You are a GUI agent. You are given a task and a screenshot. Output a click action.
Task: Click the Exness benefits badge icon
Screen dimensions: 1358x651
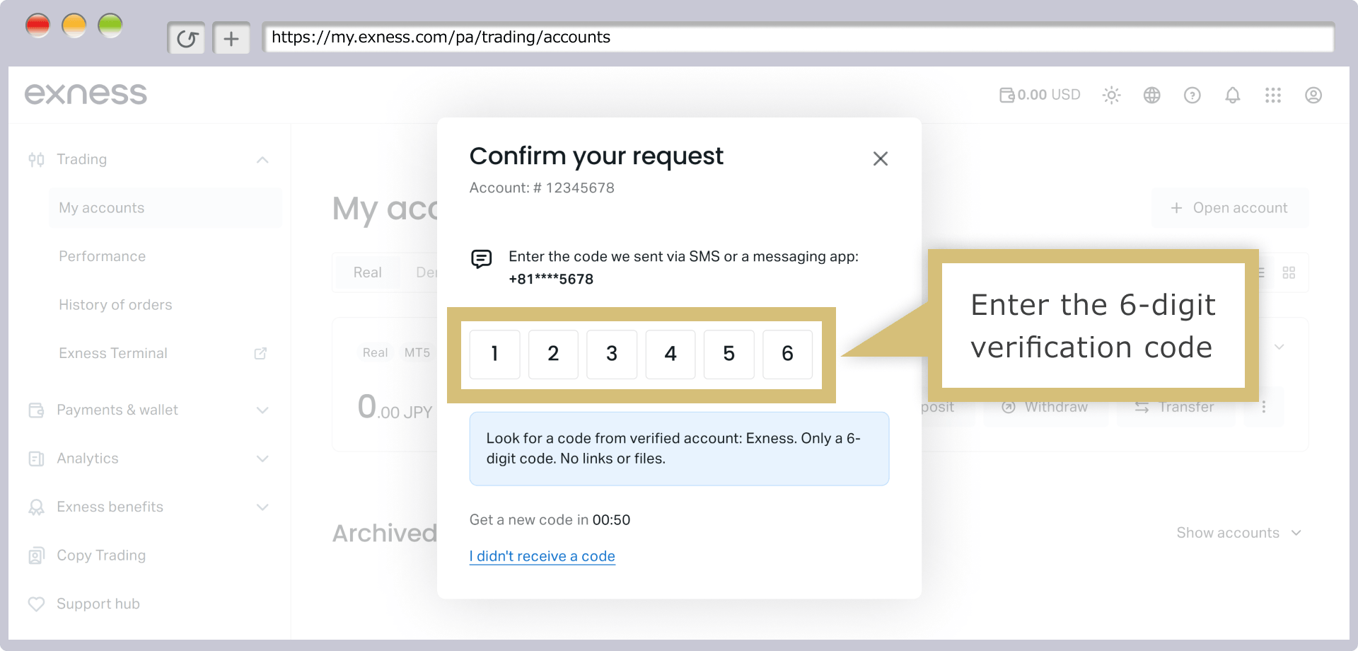pyautogui.click(x=36, y=507)
